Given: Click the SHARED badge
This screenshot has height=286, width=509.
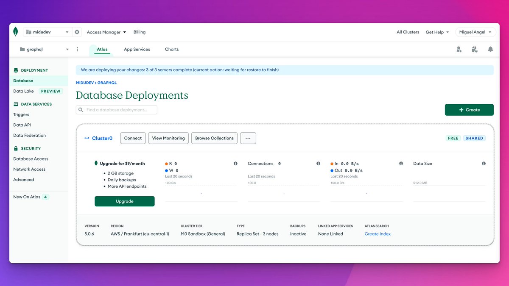Looking at the screenshot, I should click(474, 138).
